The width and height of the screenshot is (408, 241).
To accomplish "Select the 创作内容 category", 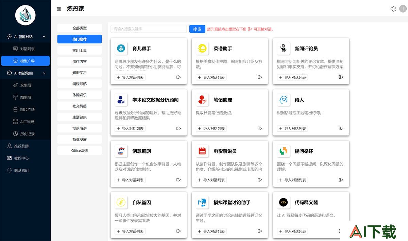I will [80, 61].
